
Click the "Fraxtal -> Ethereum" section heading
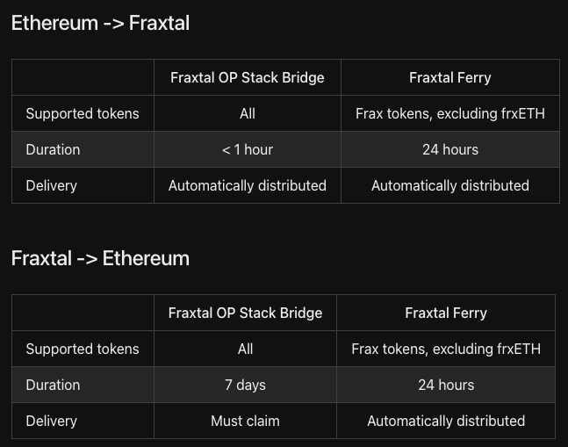point(100,259)
